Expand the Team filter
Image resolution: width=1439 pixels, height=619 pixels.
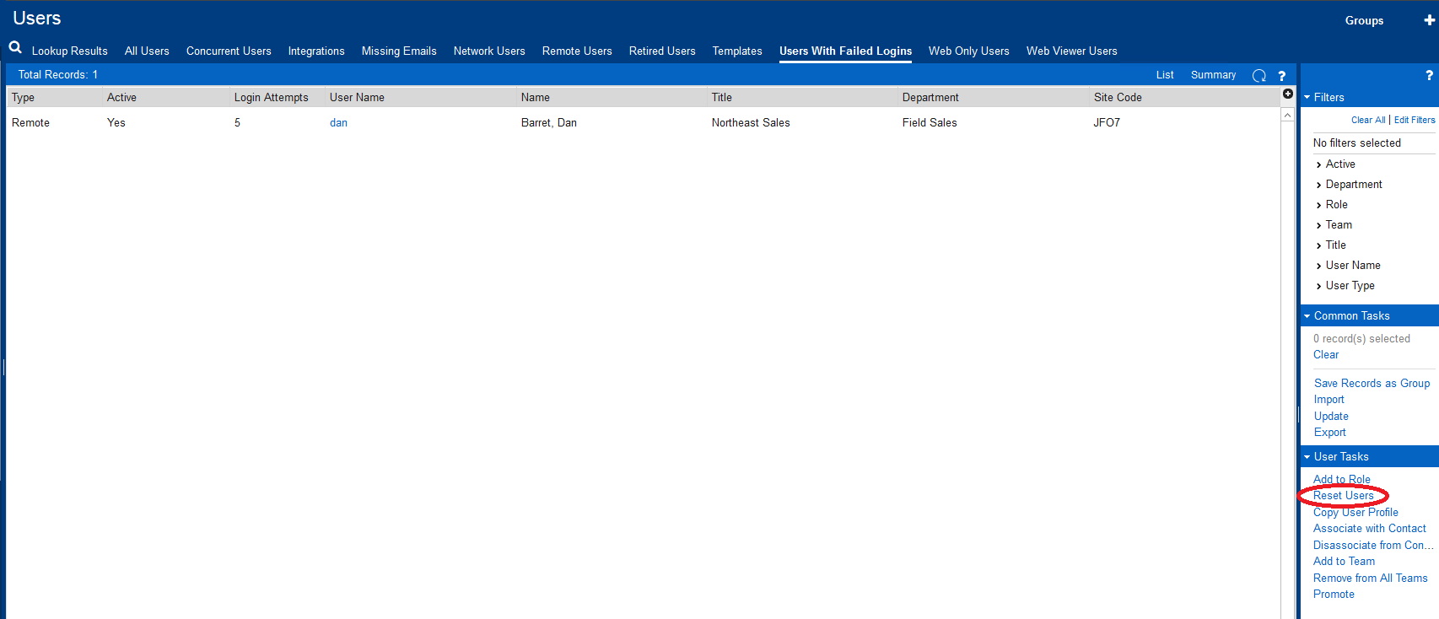tap(1319, 225)
